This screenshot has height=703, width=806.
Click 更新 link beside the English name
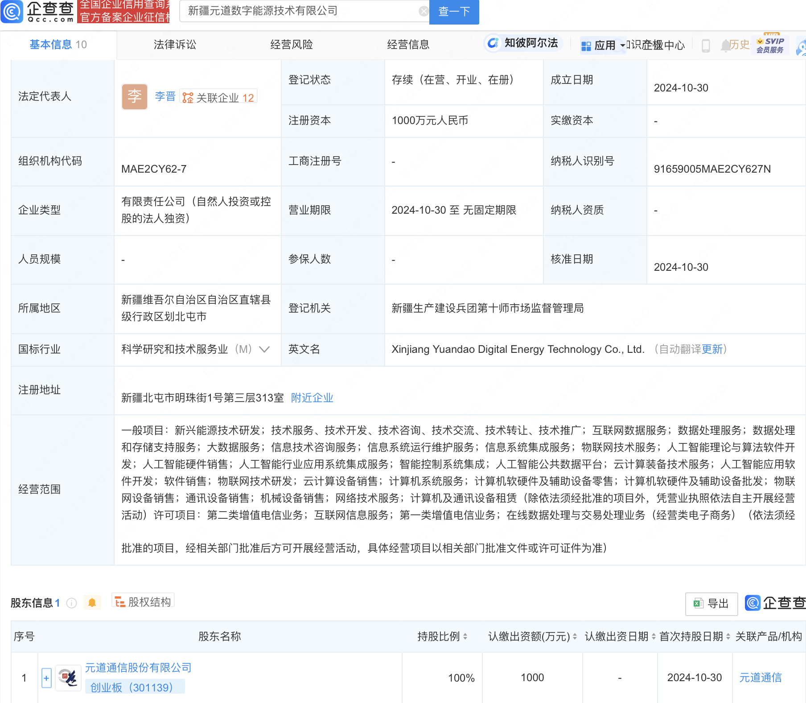pyautogui.click(x=712, y=349)
